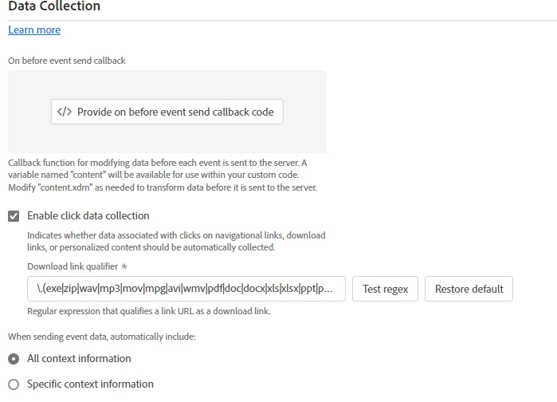557x402 pixels.
Task: Click the regular expression helper text below field
Action: click(149, 311)
